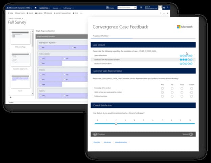Click the search magnifier icon
This screenshot has height=163, width=211.
135,7
